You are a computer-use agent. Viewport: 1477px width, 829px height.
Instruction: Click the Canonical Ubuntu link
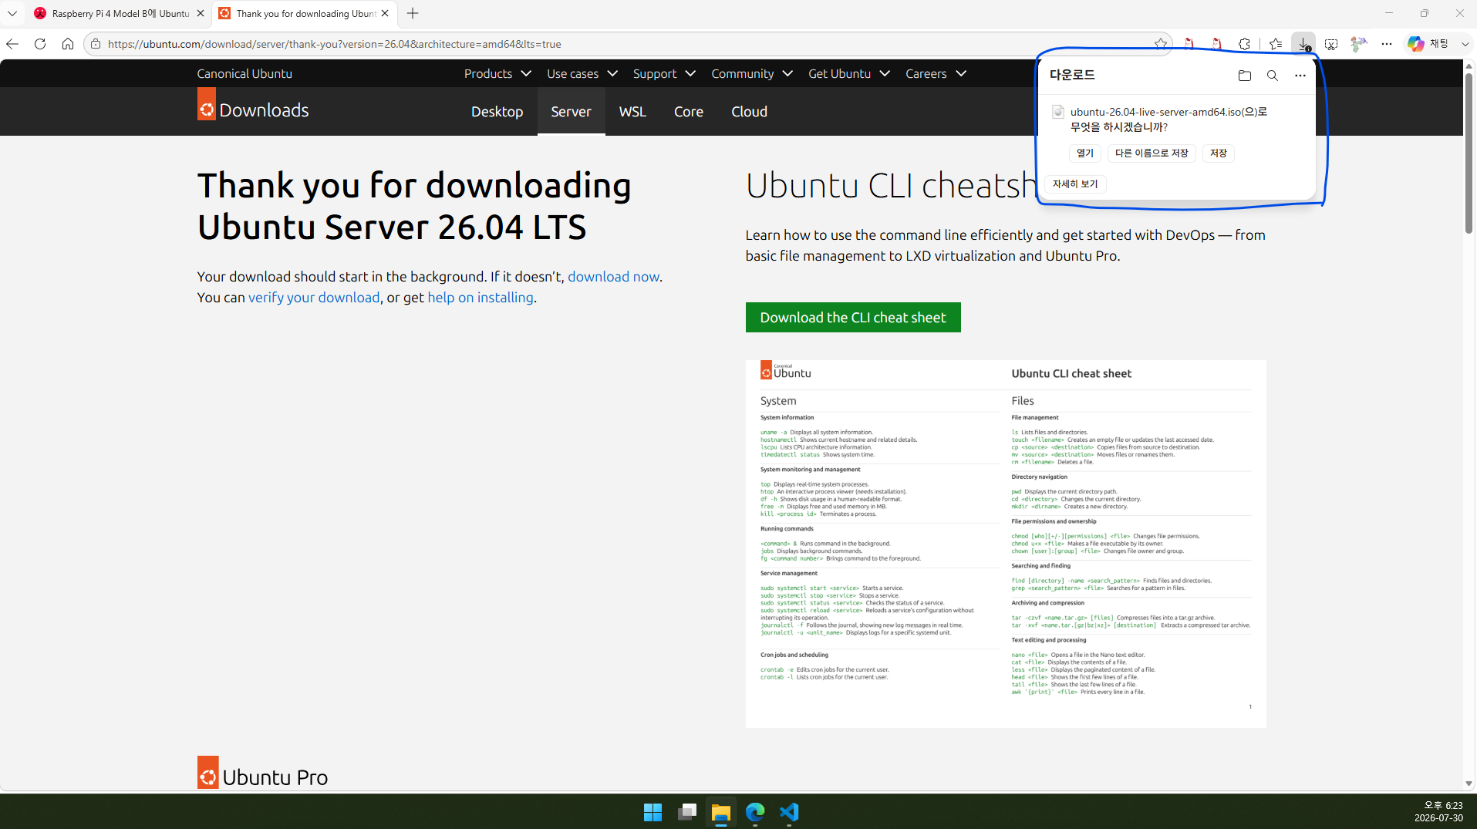[x=244, y=73]
